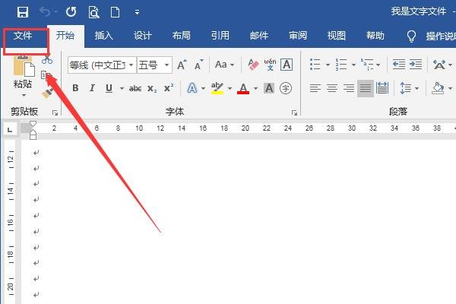
Task: Switch to the 开始 (Home) tab
Action: pyautogui.click(x=65, y=36)
